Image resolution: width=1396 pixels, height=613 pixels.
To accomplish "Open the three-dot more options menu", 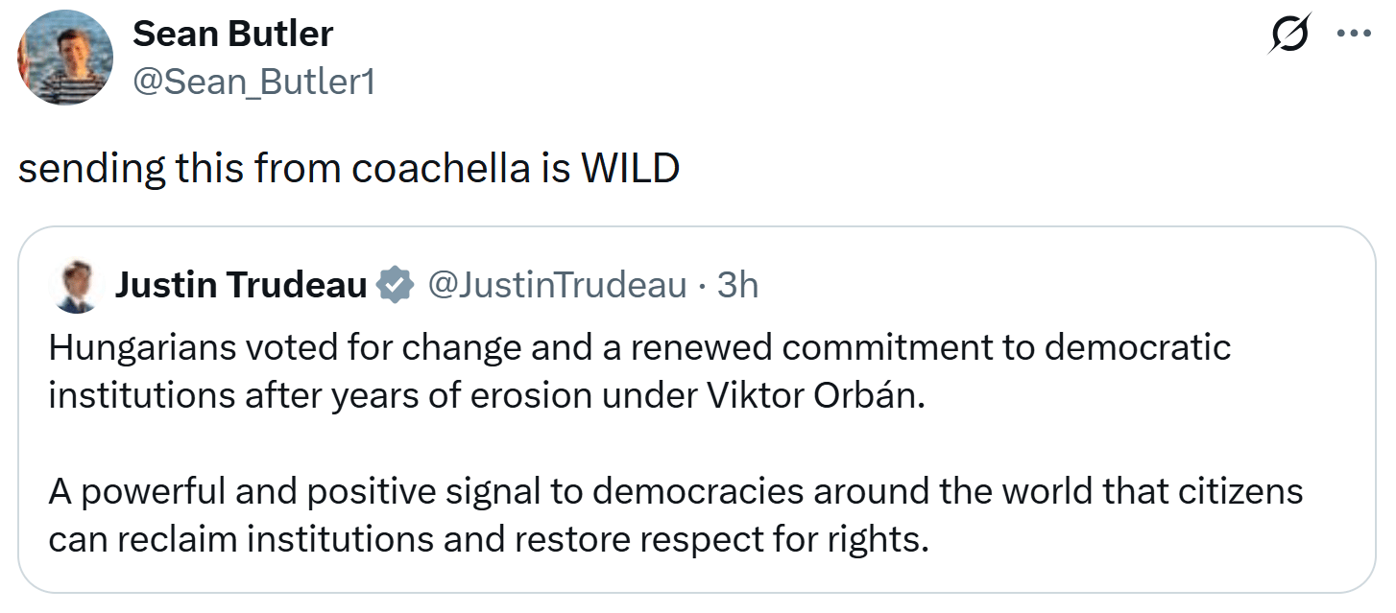I will (1353, 33).
